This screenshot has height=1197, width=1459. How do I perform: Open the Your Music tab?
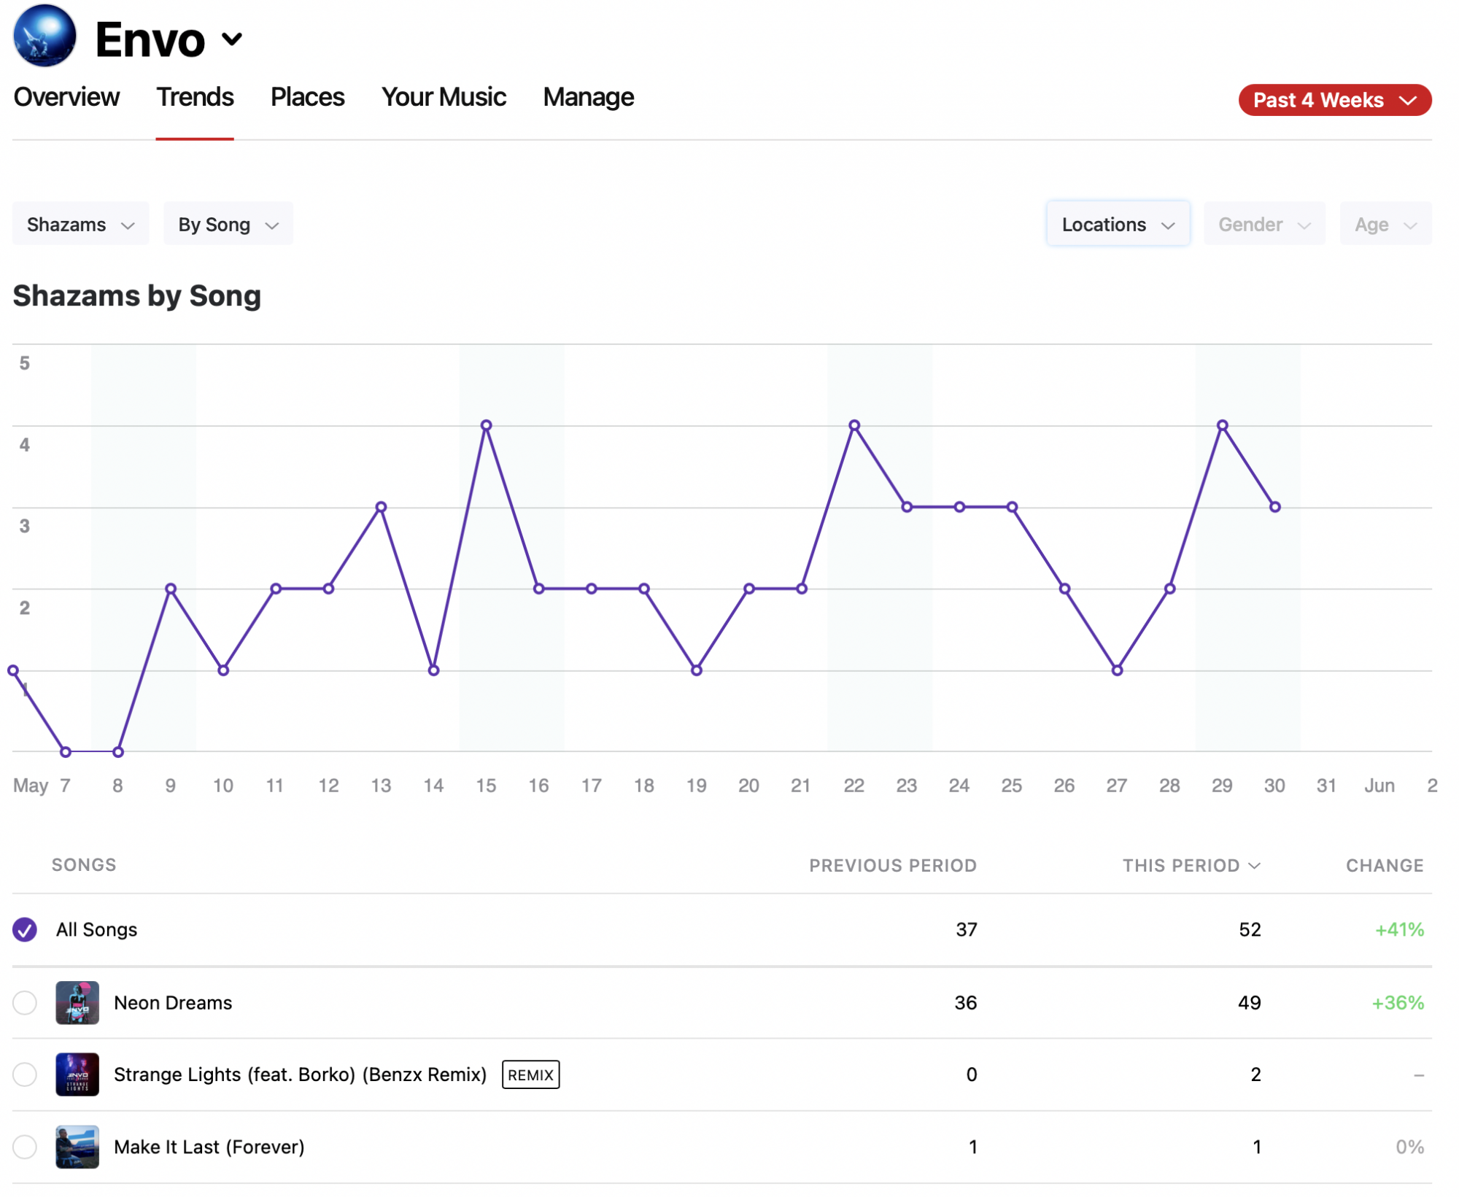[x=443, y=97]
